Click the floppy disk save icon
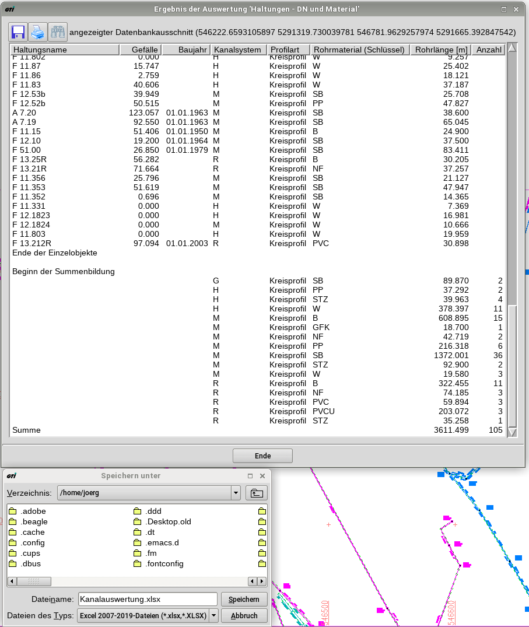The width and height of the screenshot is (529, 627). [x=18, y=32]
